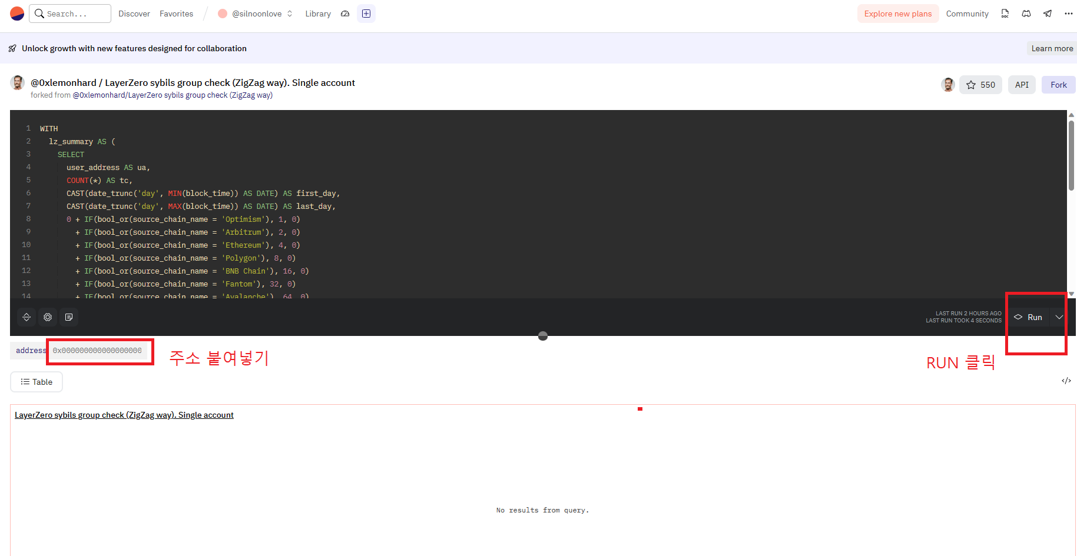This screenshot has height=556, width=1077.
Task: Click the code line ending 'AS last_day'
Action: click(201, 207)
